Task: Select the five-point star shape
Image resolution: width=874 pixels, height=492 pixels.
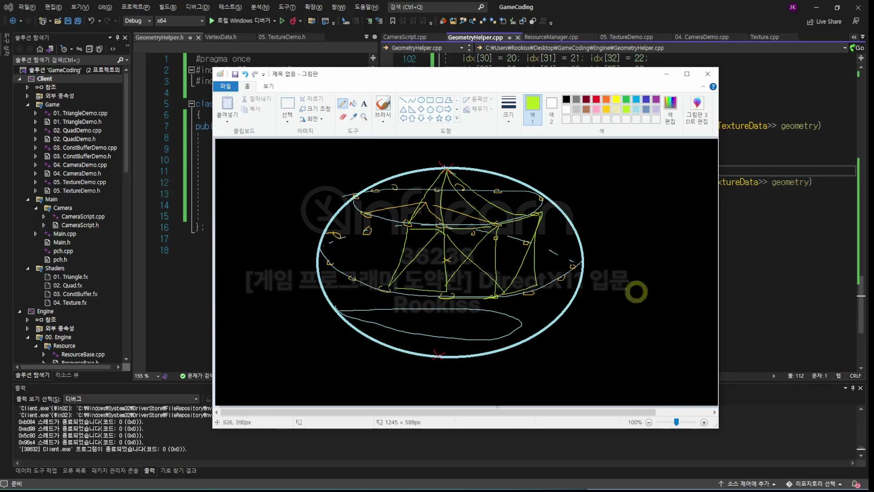Action: [439, 118]
